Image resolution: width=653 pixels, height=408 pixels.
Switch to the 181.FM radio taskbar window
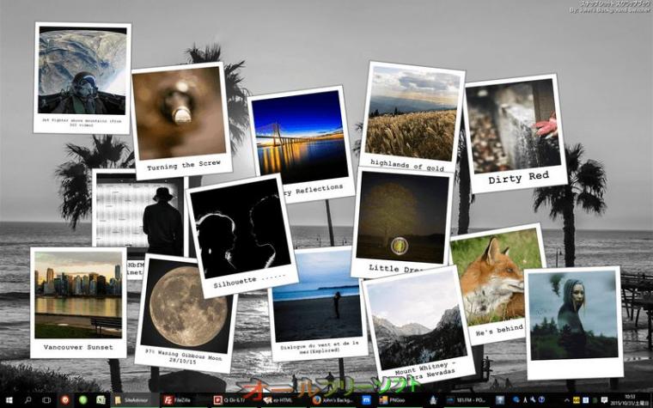[x=466, y=400]
